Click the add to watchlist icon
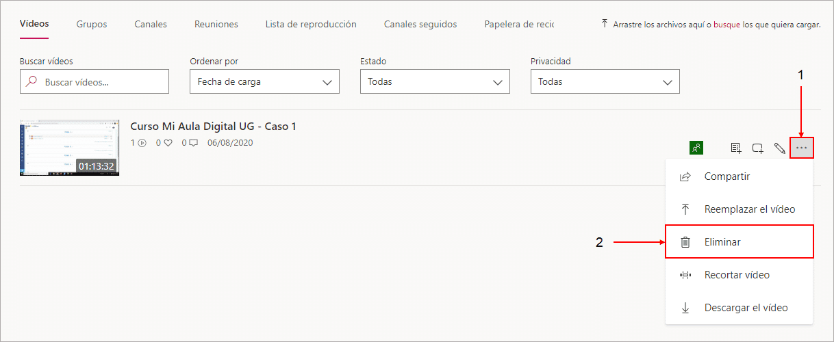The width and height of the screenshot is (834, 342). click(736, 148)
